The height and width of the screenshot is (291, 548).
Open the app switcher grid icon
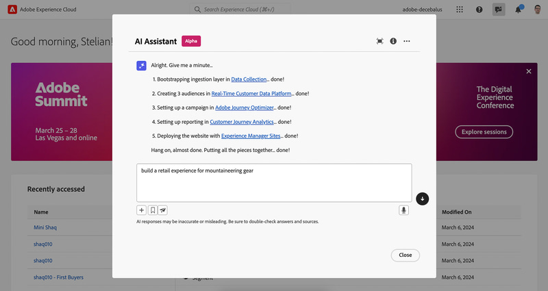click(460, 10)
